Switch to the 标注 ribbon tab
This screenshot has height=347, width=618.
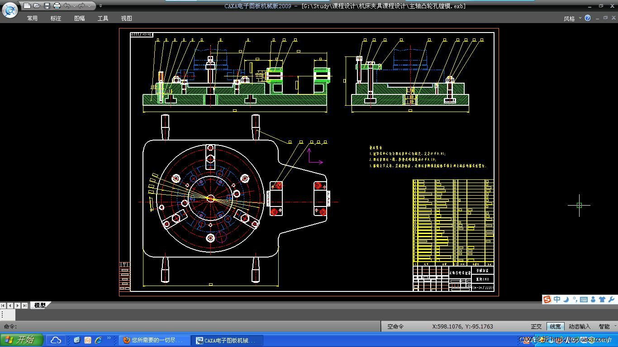[56, 19]
